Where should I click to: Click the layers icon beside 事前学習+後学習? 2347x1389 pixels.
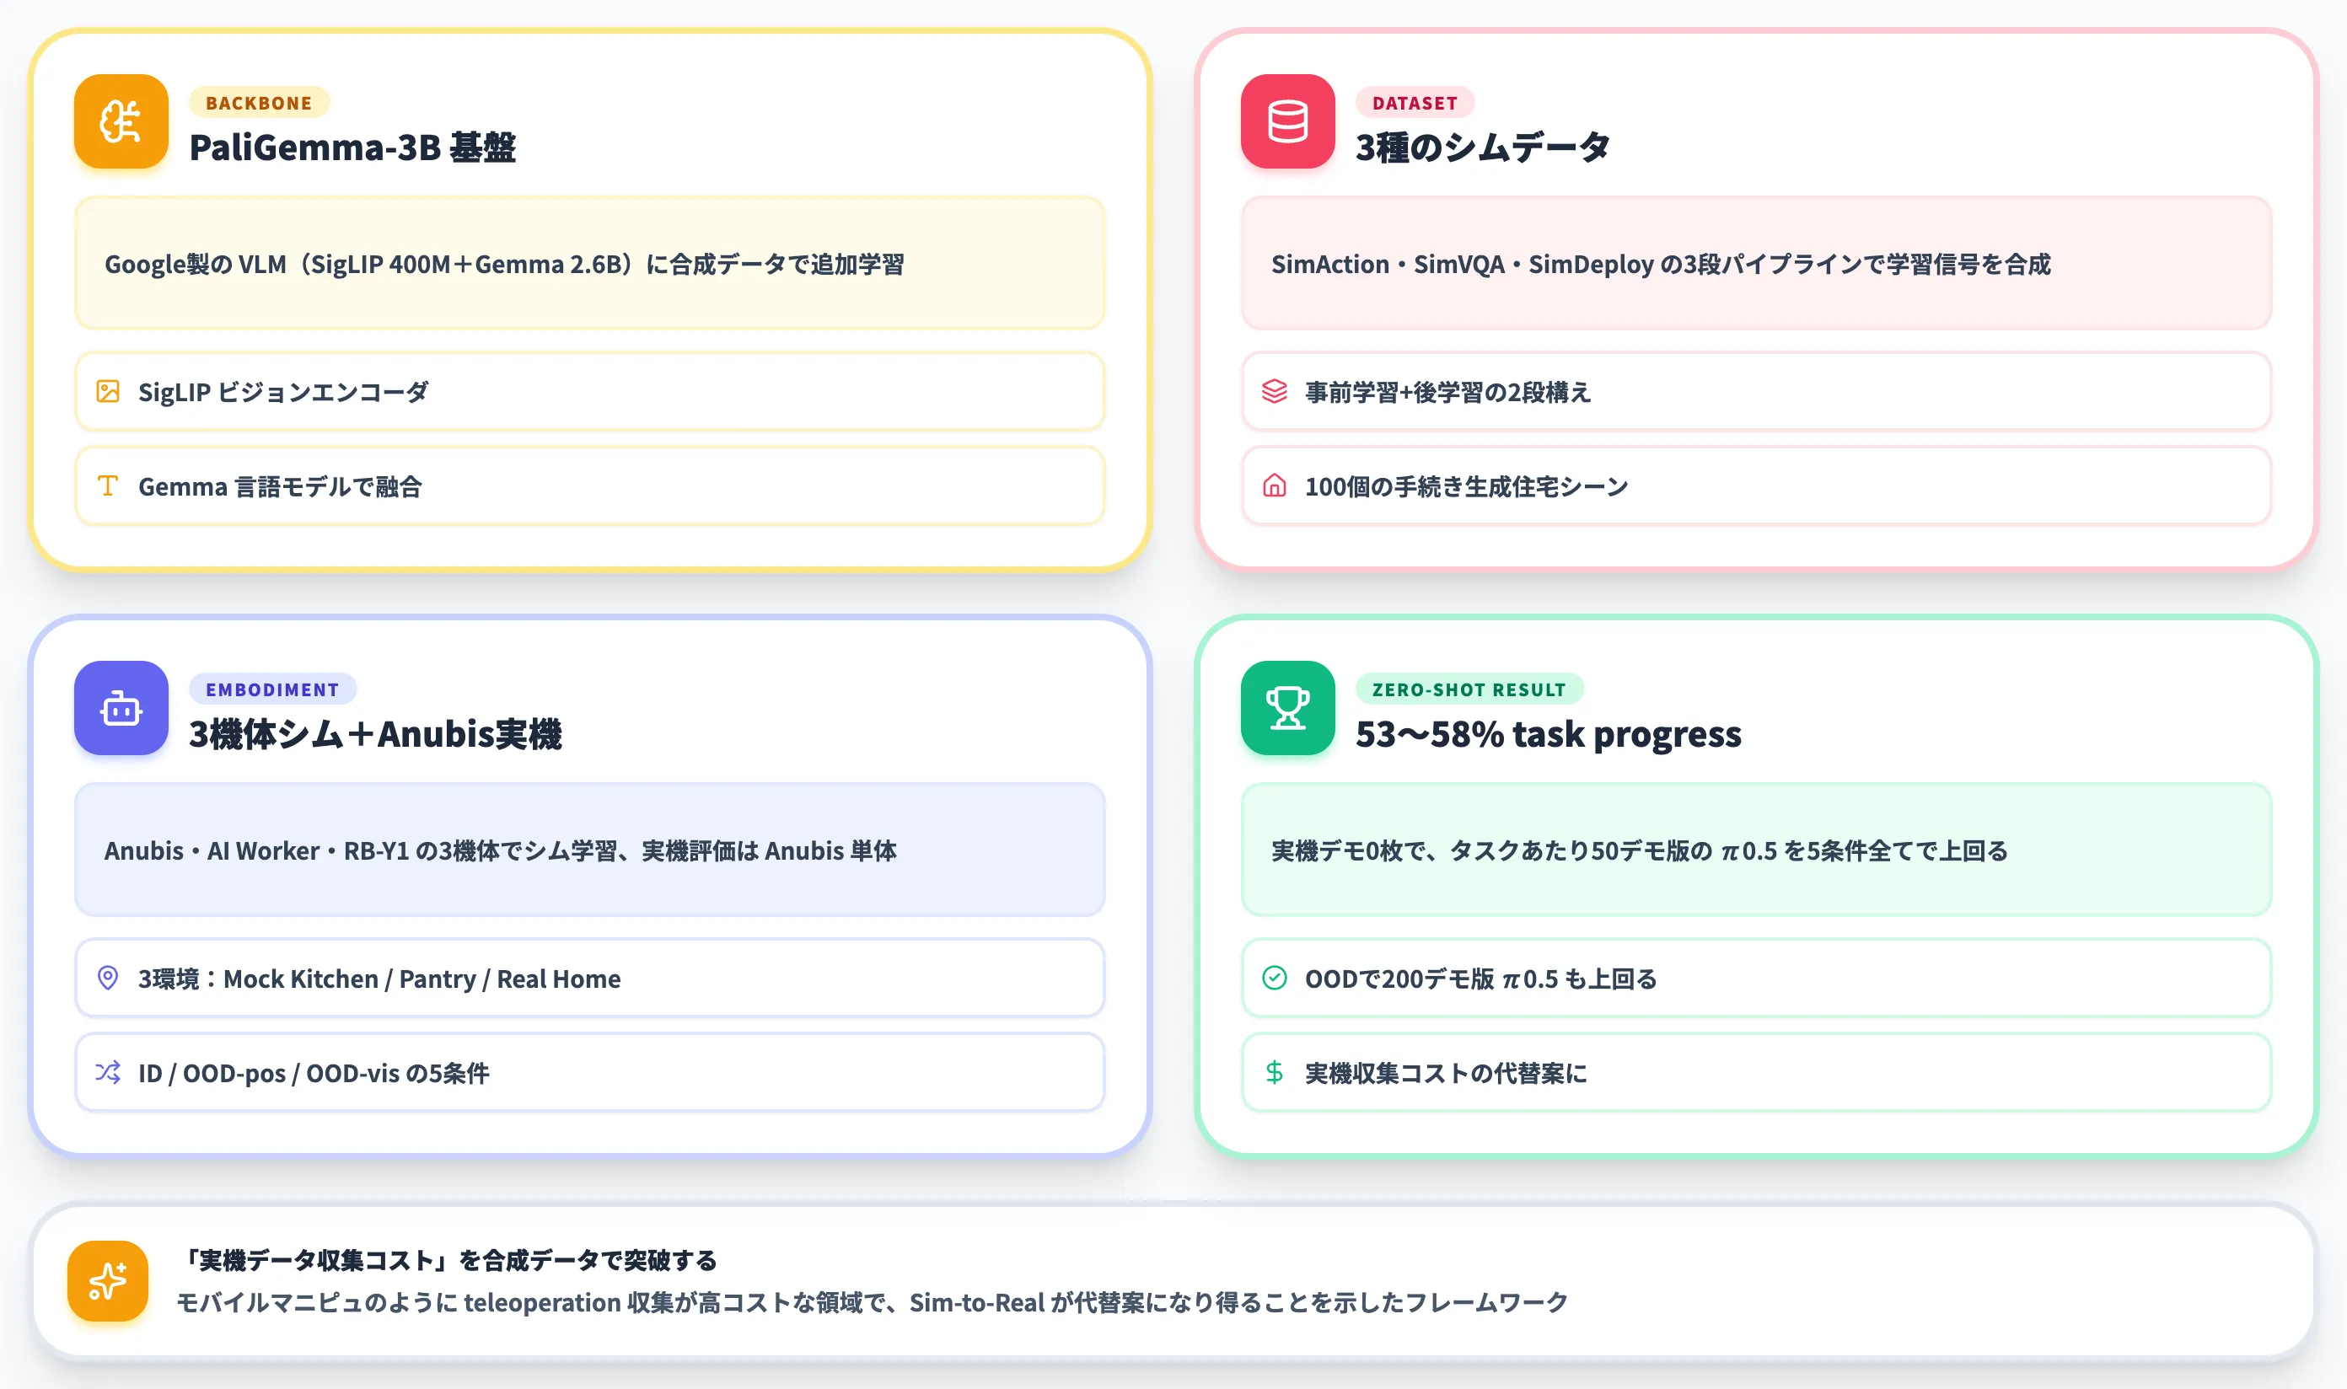click(1274, 391)
